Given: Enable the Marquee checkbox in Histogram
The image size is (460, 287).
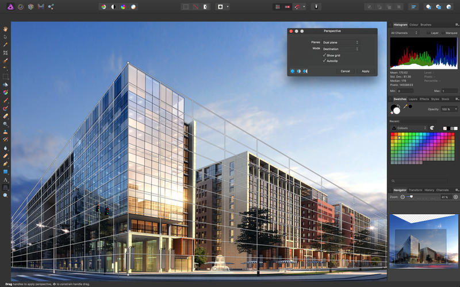Looking at the screenshot, I should pos(443,33).
